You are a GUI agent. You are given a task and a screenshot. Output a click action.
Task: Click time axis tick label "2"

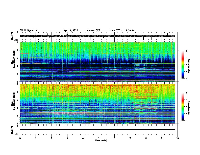click(52, 138)
